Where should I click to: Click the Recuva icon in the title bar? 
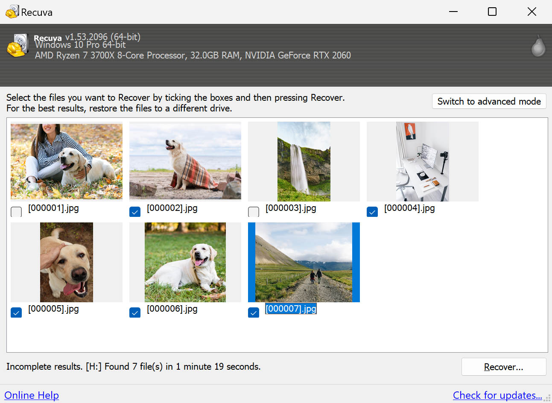coord(12,12)
